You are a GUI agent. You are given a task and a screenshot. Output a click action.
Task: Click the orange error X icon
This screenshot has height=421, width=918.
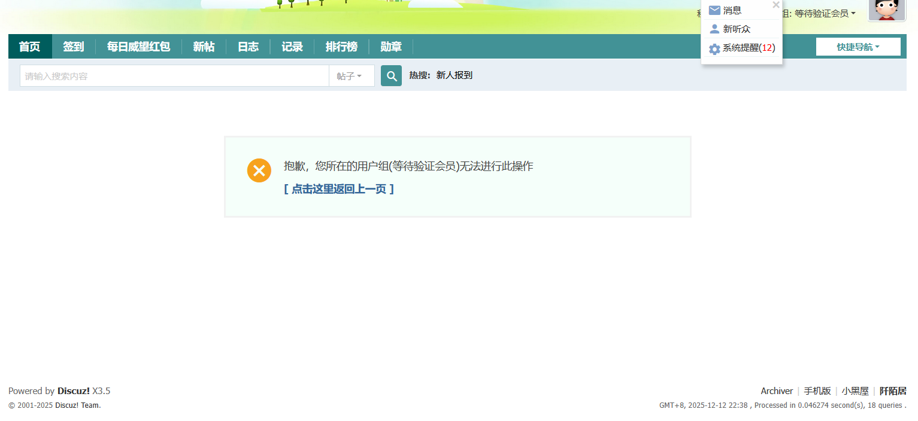click(x=259, y=170)
